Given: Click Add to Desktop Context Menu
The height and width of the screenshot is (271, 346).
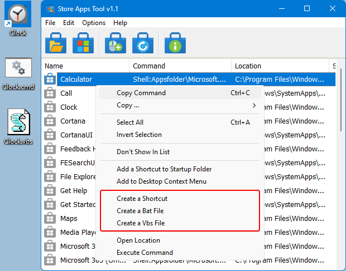Looking at the screenshot, I should [161, 181].
